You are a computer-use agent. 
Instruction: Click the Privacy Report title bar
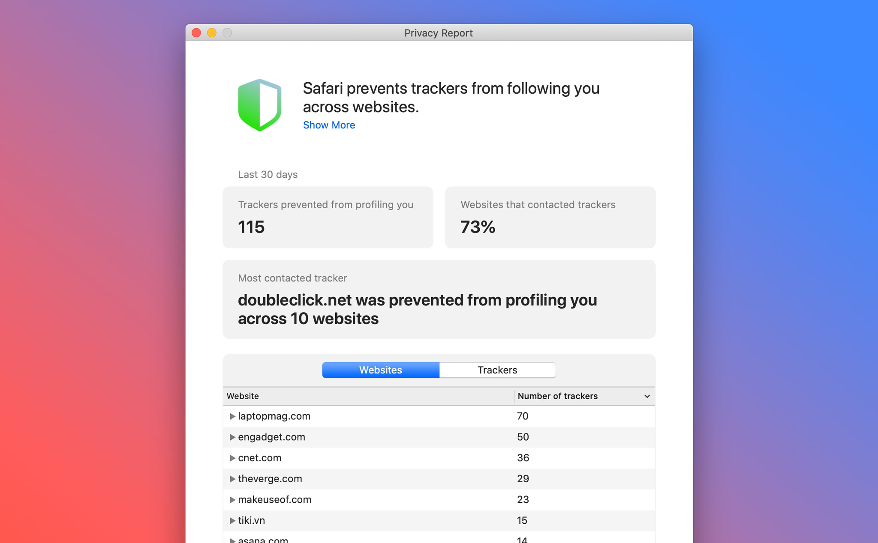click(438, 33)
